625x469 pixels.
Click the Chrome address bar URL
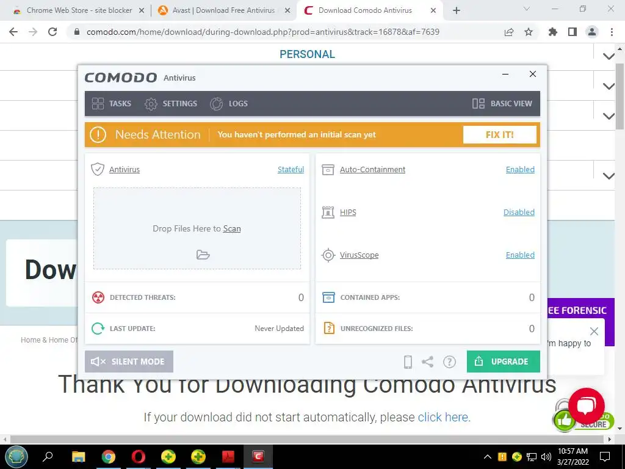[263, 32]
